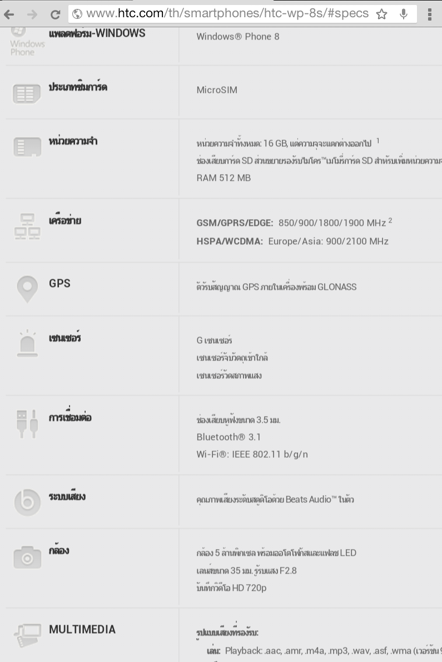Click the USB connectivity icon
Viewport: 442px width, 662px height.
click(x=27, y=423)
